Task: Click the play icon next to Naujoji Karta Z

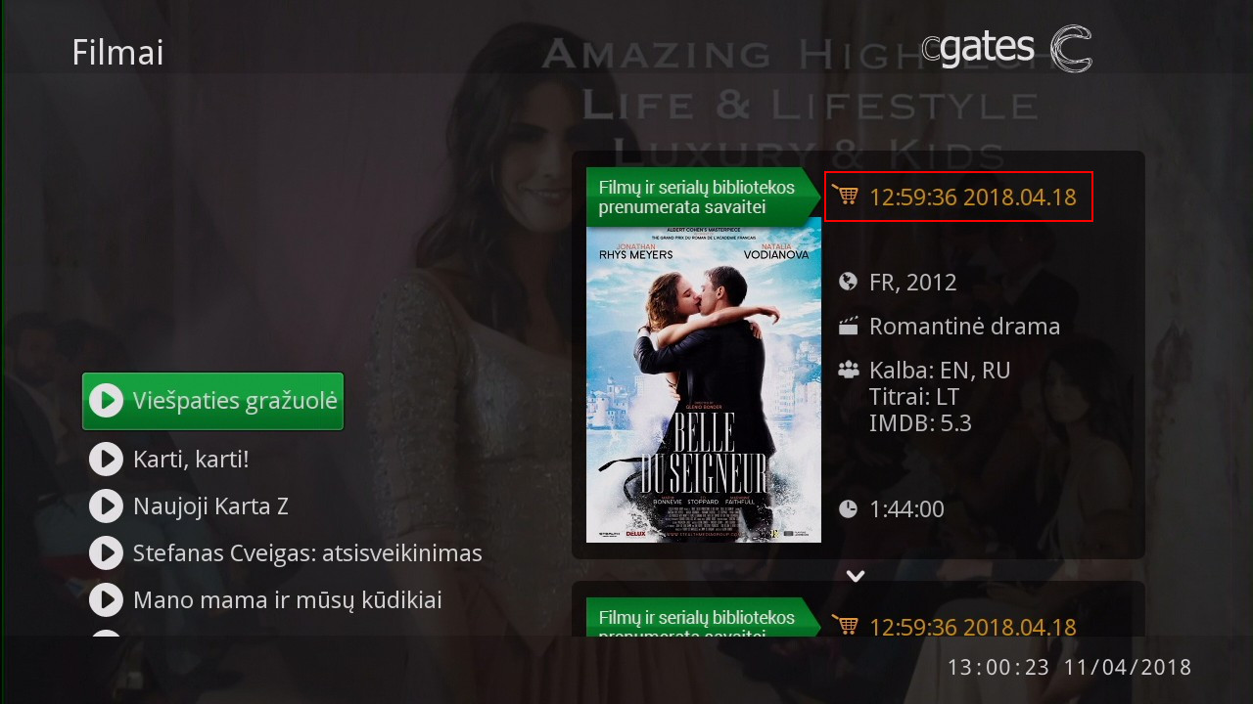Action: coord(106,506)
